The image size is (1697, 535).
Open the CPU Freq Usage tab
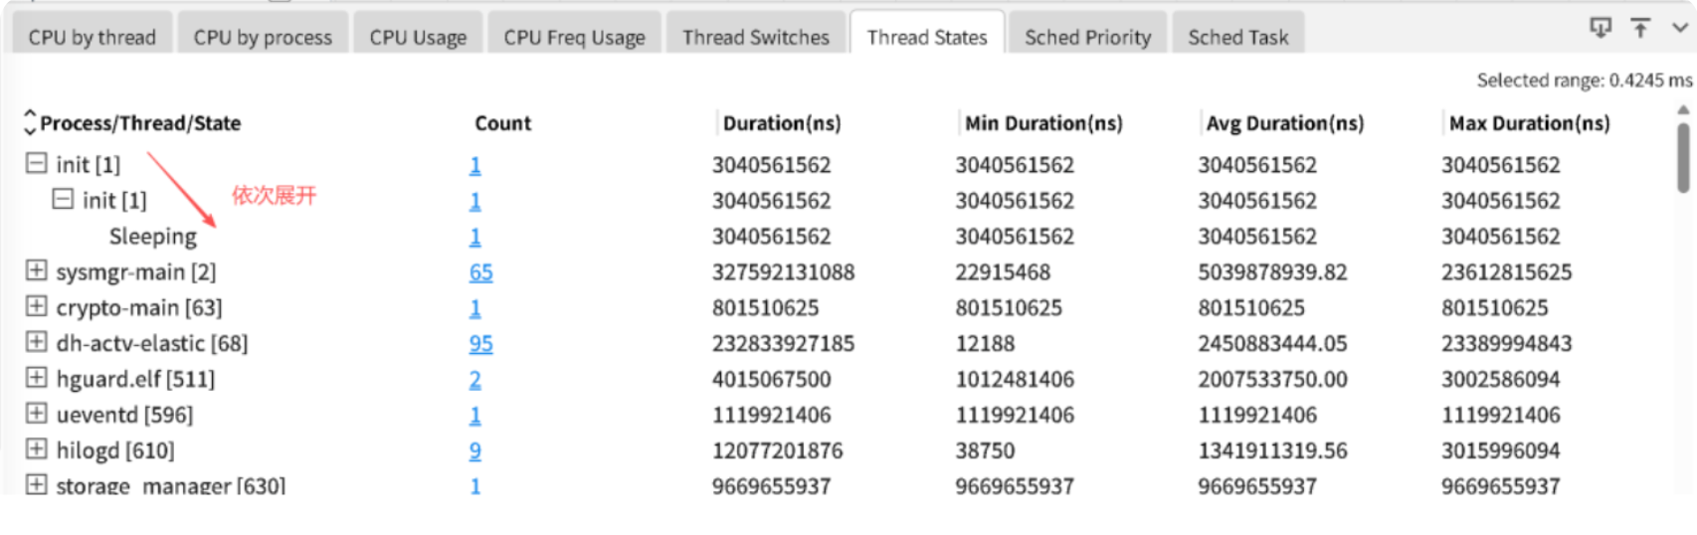click(574, 37)
